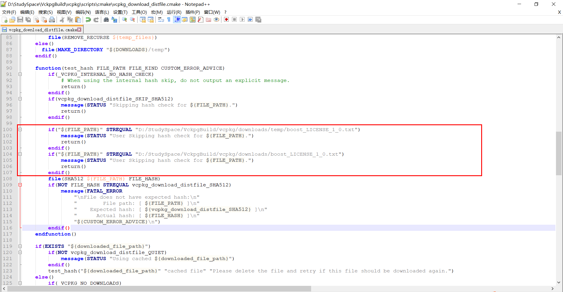The height and width of the screenshot is (292, 563).
Task: Open Find with the binoculars icon
Action: coord(106,20)
